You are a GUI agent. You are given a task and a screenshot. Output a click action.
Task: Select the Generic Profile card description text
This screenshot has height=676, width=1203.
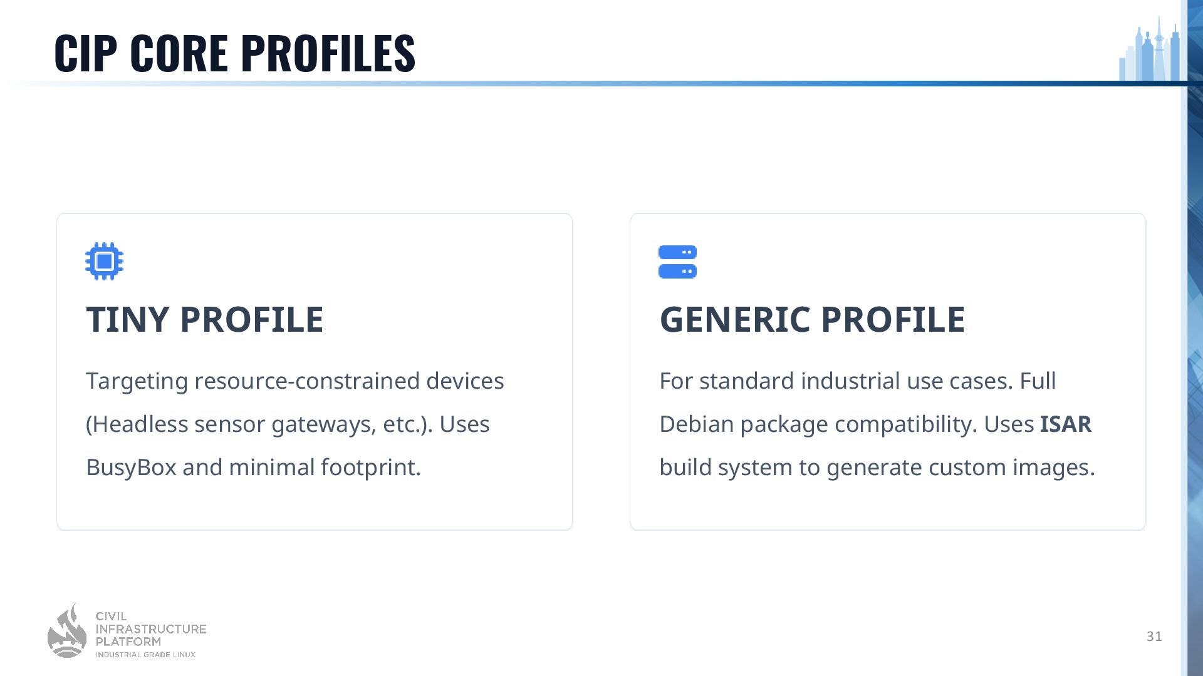[x=877, y=424]
